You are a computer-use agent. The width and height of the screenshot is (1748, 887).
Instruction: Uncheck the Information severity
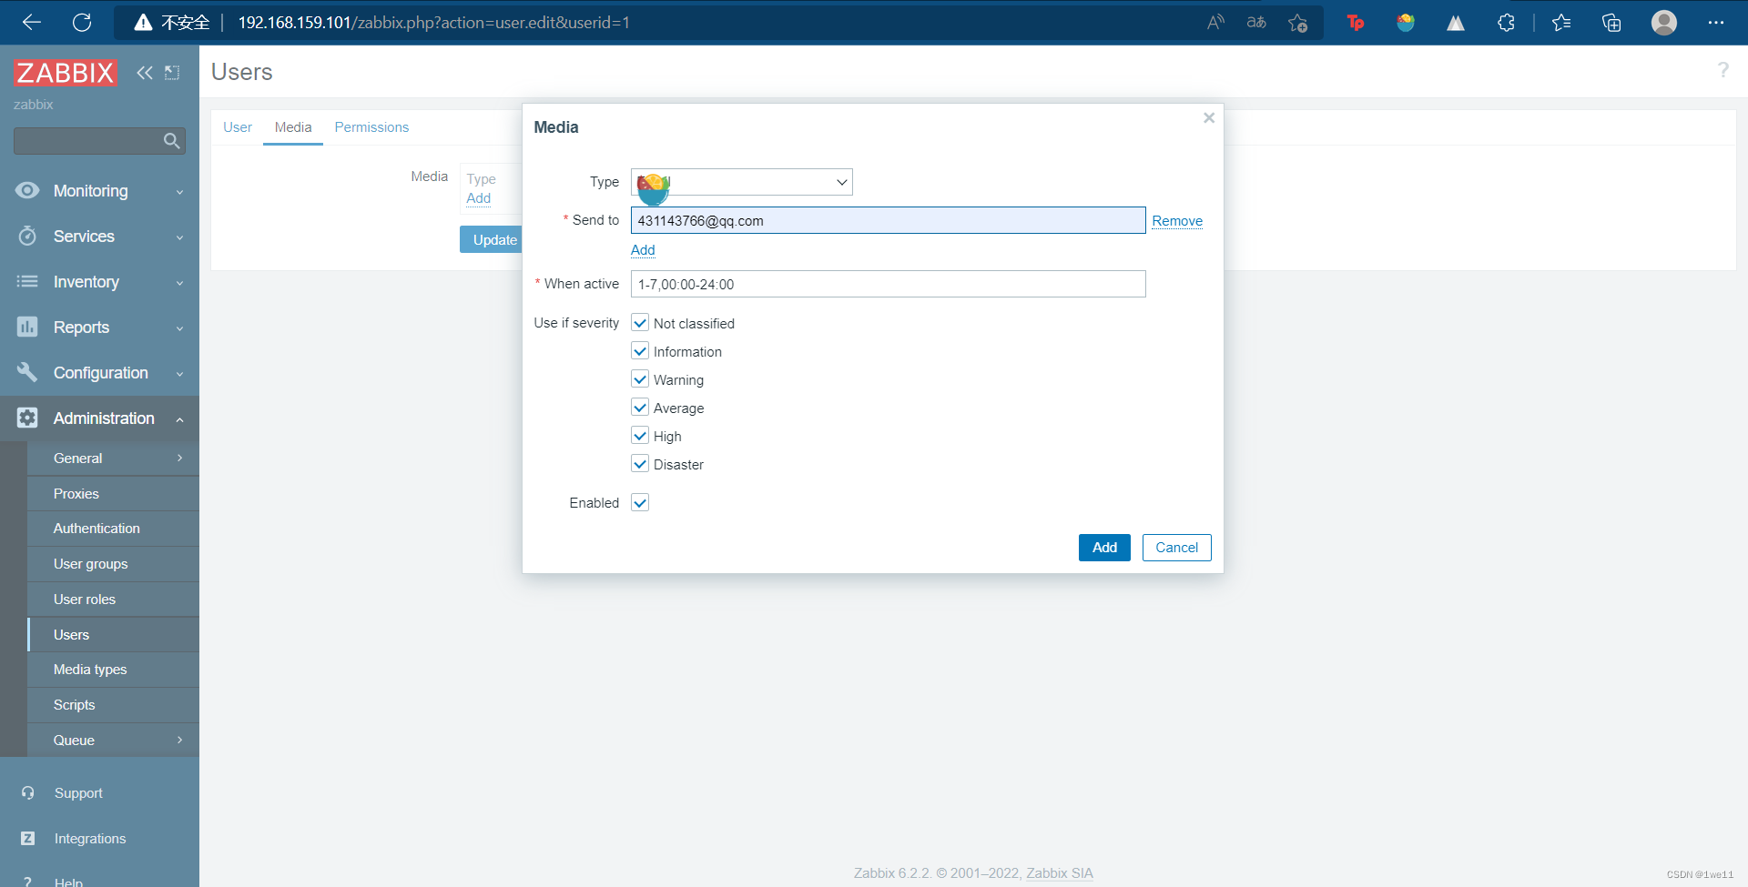point(640,351)
